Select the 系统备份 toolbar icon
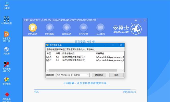Screen dimensions: 170x102 49,29
